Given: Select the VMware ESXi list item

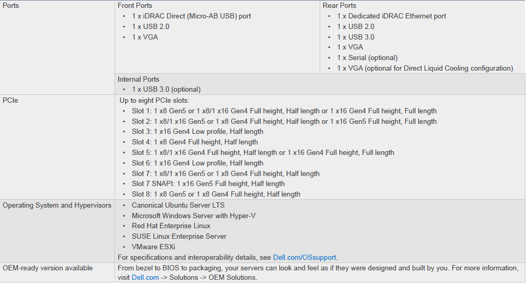Looking at the screenshot, I should pyautogui.click(x=154, y=247).
